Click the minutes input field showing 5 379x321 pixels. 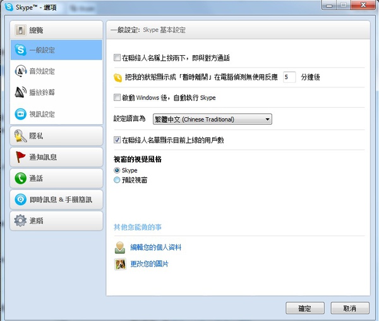pyautogui.click(x=289, y=77)
